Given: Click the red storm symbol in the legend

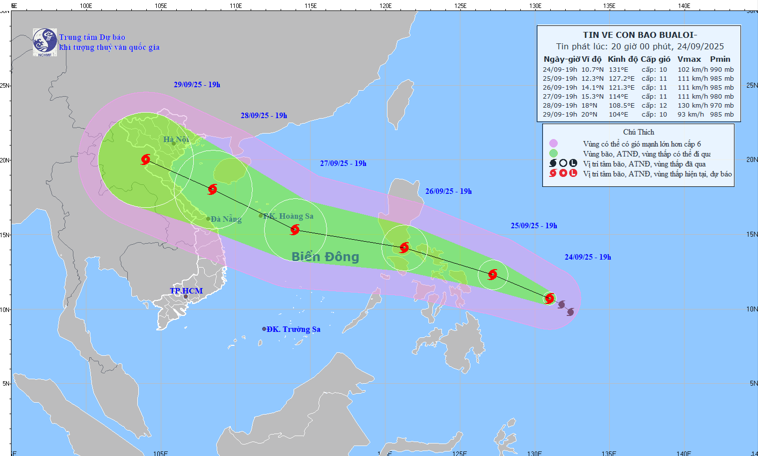Looking at the screenshot, I should pos(553,173).
